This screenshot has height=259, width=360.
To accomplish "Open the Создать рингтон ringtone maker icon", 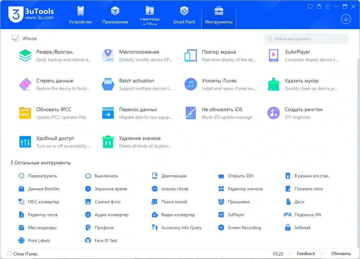I will 274,113.
